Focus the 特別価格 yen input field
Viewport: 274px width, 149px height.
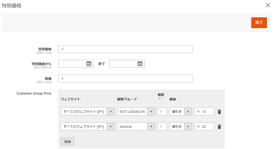tap(128, 49)
